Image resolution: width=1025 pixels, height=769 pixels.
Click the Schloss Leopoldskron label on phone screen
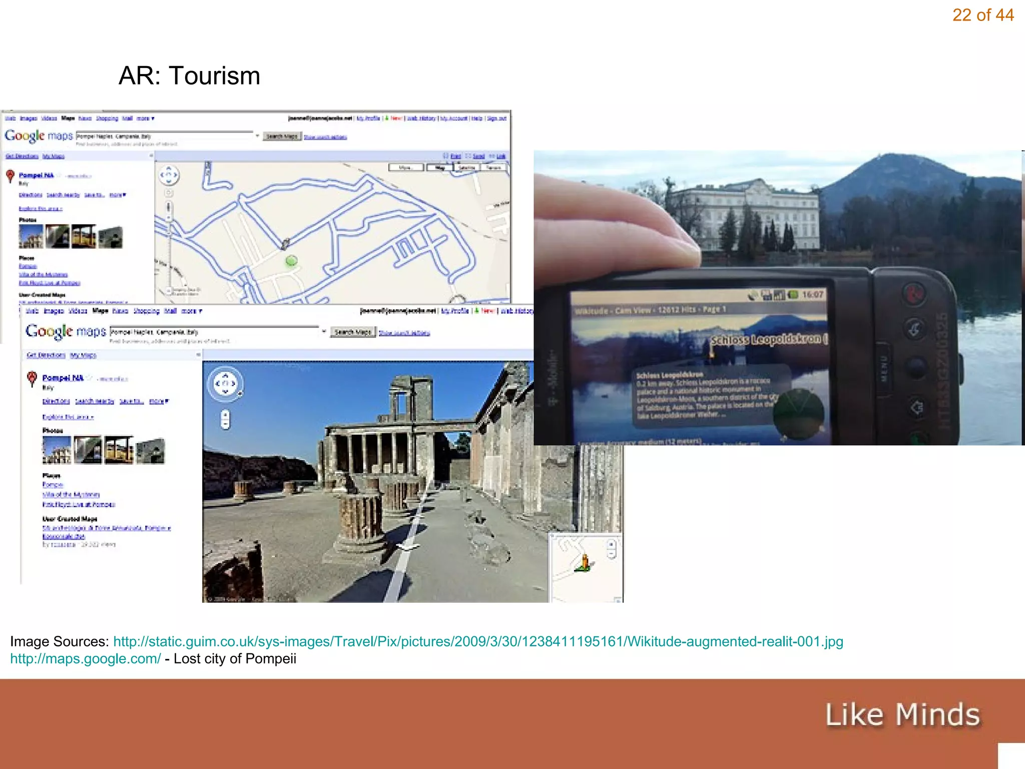[x=770, y=339]
